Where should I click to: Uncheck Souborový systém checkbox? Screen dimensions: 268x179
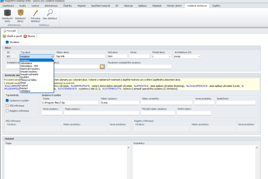coord(7,101)
